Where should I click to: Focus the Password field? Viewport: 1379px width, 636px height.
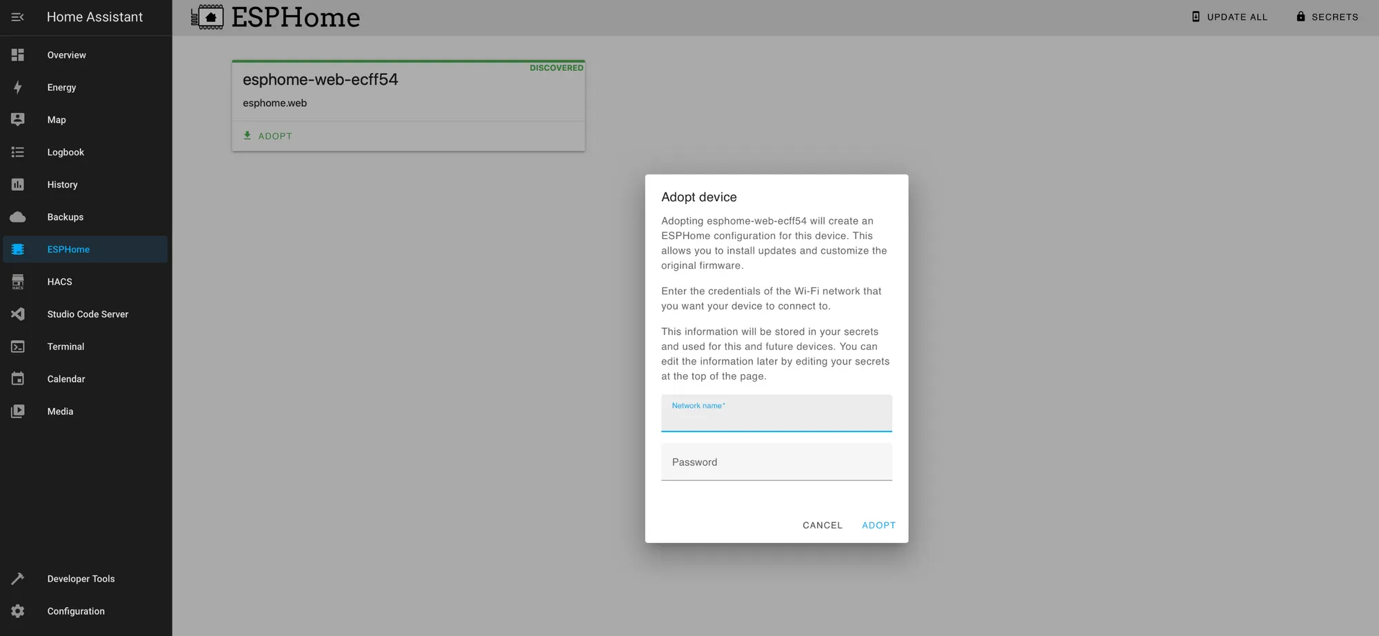coord(776,462)
